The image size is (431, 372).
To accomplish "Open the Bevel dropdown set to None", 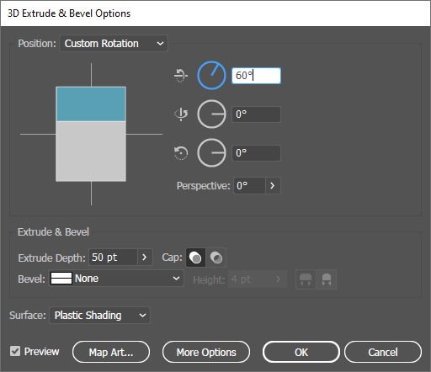I will tap(116, 279).
